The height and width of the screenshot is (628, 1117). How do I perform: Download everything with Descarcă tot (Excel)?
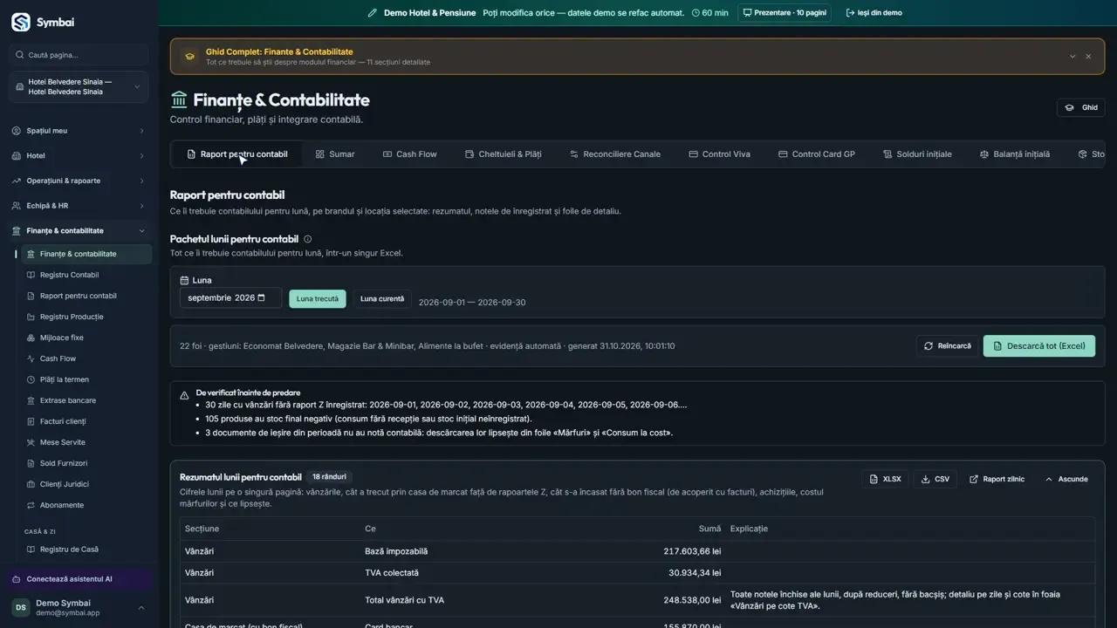point(1038,346)
